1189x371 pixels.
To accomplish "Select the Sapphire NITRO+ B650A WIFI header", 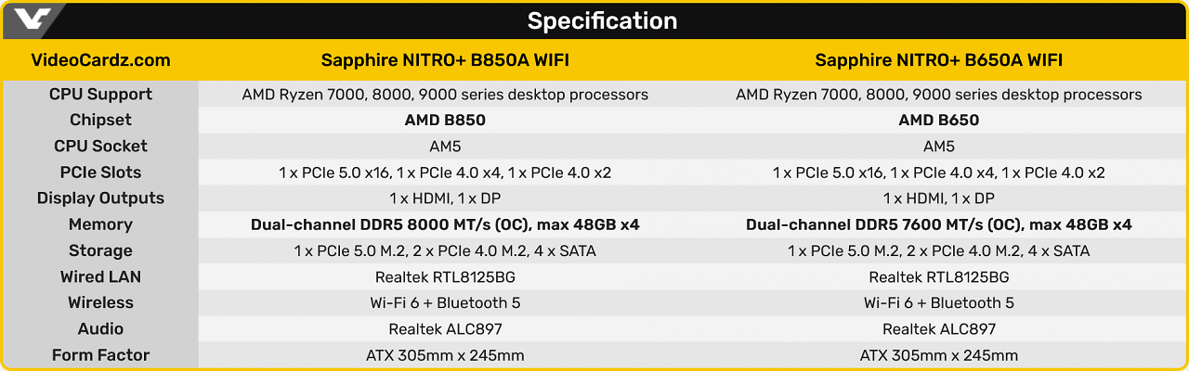I will (939, 60).
